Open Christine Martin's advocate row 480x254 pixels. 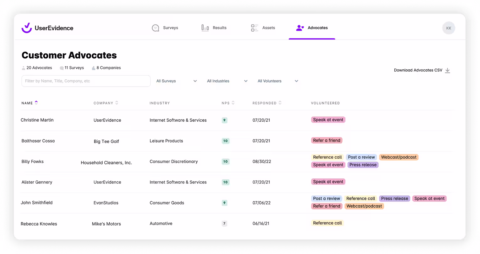click(x=237, y=120)
